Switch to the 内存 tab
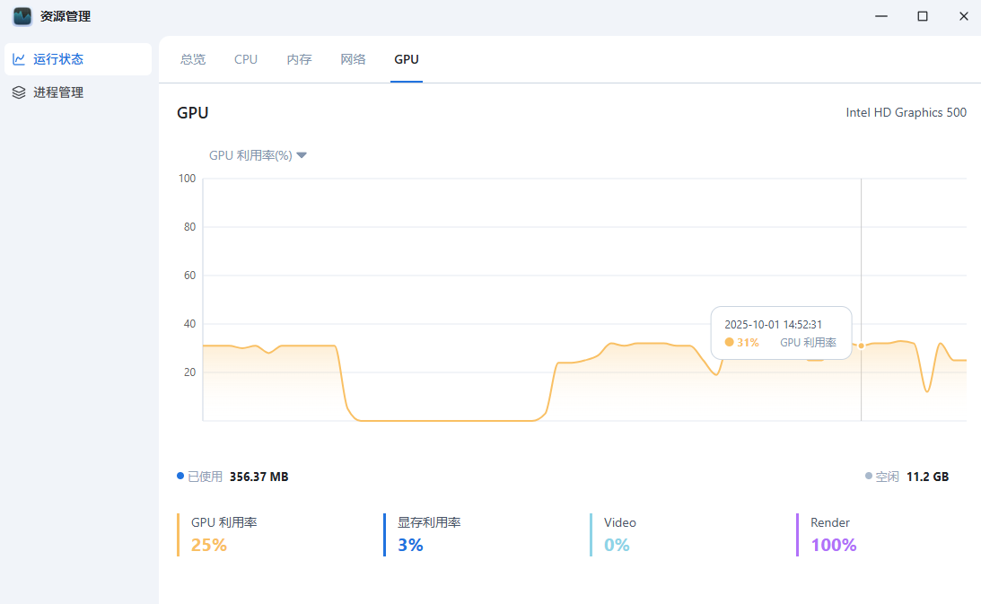The height and width of the screenshot is (604, 981). tap(299, 59)
